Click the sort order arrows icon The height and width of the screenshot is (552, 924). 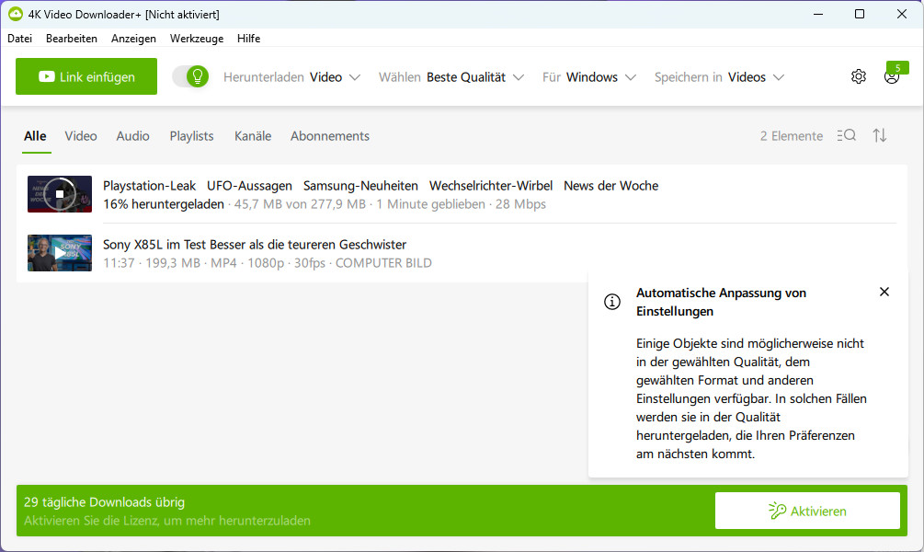coord(880,136)
